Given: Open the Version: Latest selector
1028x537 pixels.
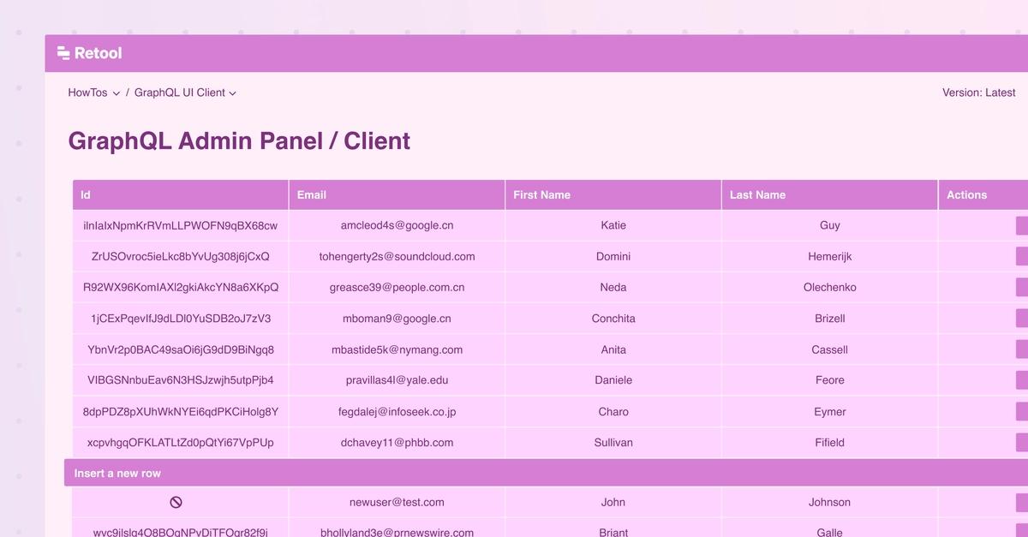Looking at the screenshot, I should pos(979,92).
